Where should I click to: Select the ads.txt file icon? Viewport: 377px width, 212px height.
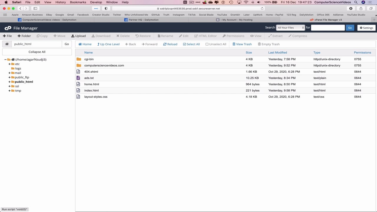[78, 78]
